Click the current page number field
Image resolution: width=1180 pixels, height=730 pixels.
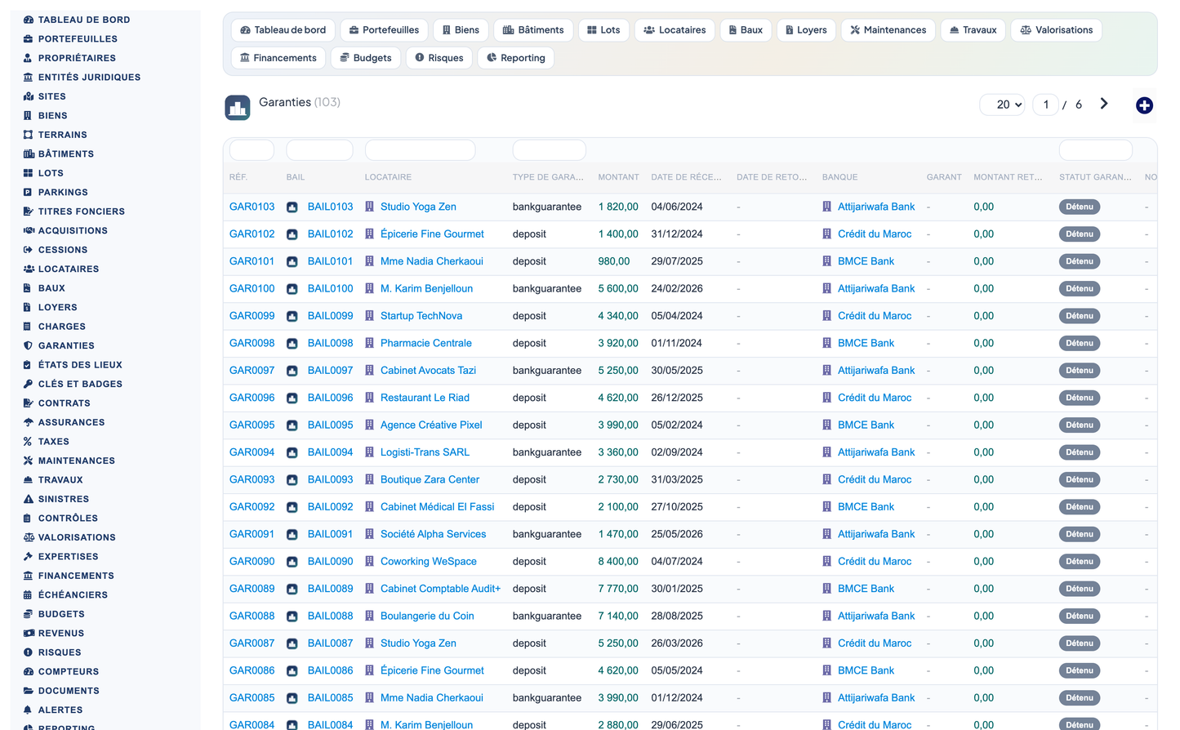tap(1046, 105)
